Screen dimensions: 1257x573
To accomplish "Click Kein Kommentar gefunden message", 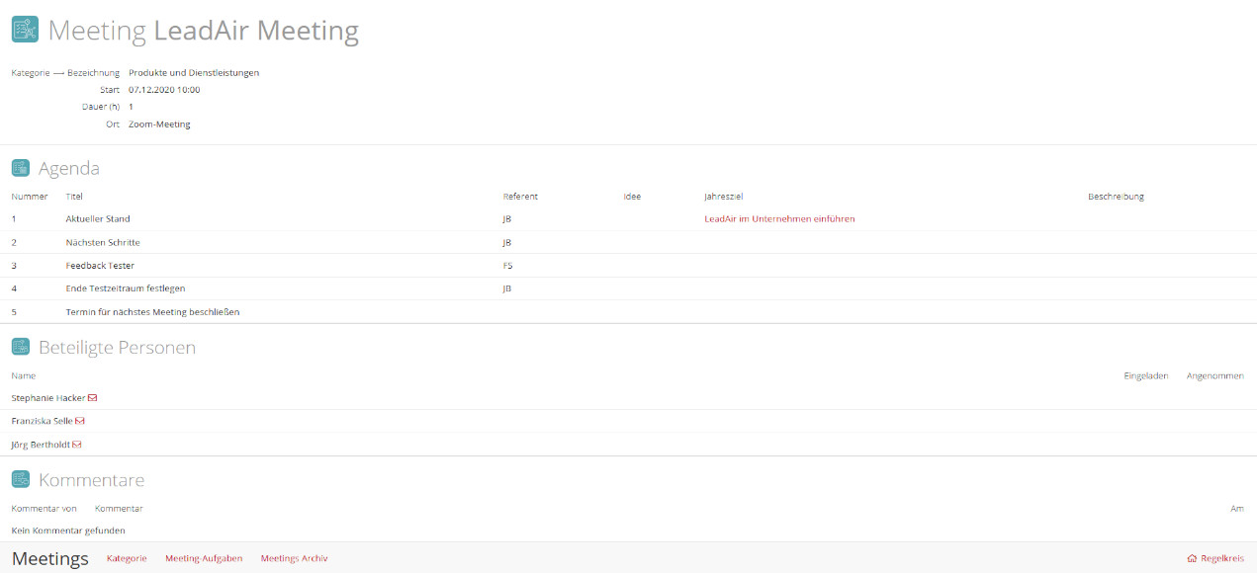I will pos(68,531).
